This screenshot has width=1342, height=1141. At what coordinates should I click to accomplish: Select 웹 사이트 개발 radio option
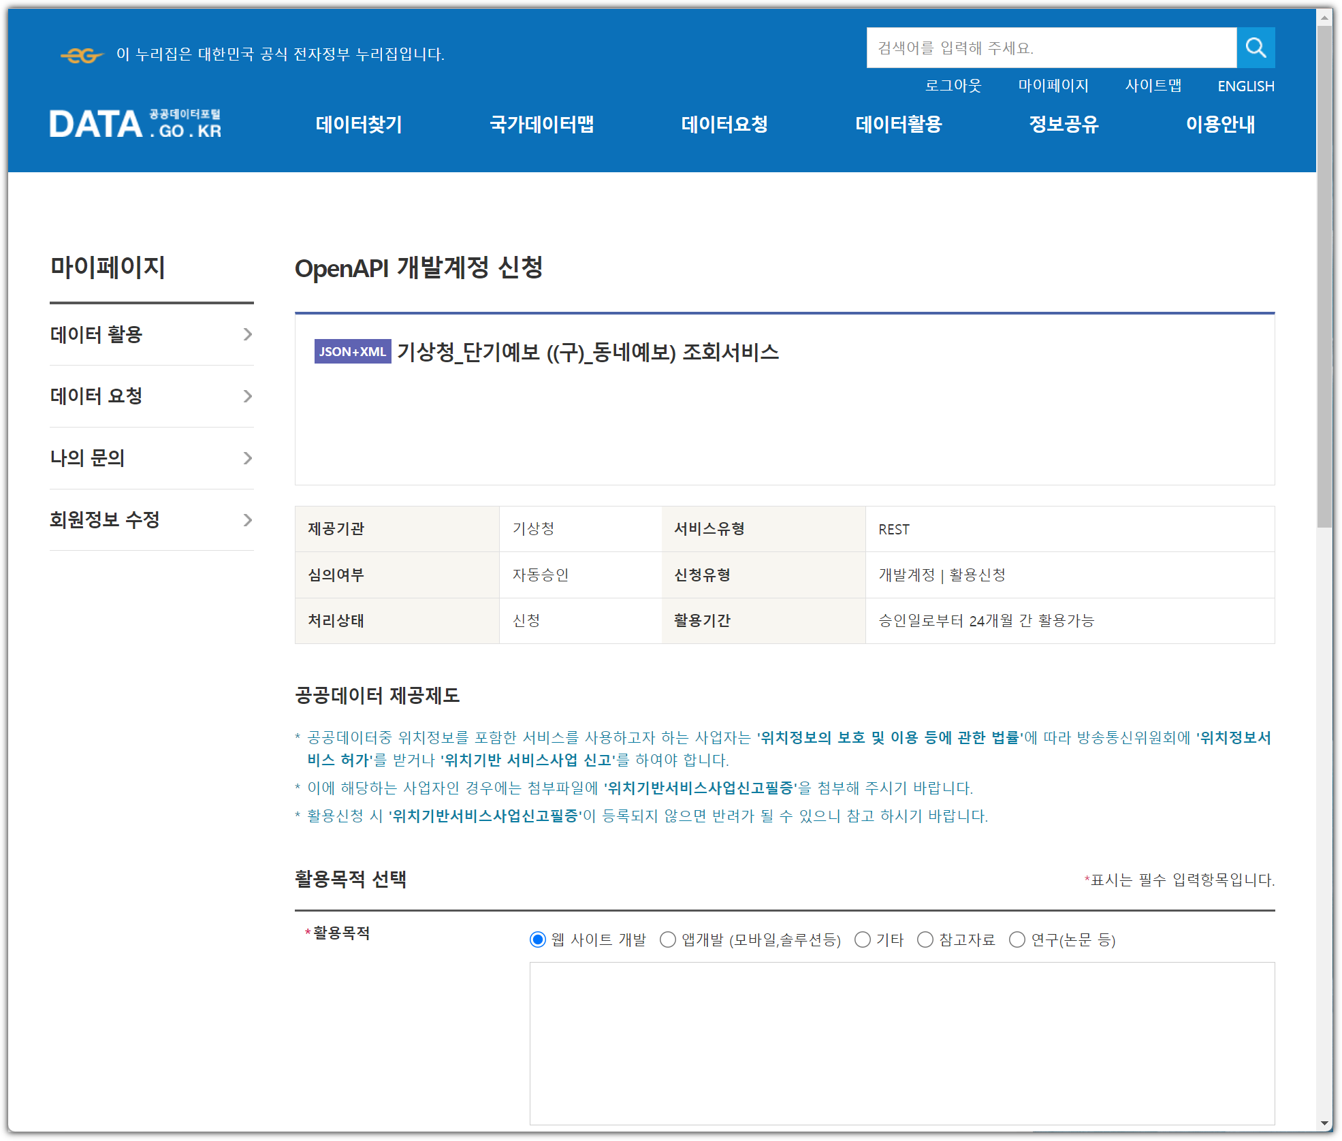[538, 939]
